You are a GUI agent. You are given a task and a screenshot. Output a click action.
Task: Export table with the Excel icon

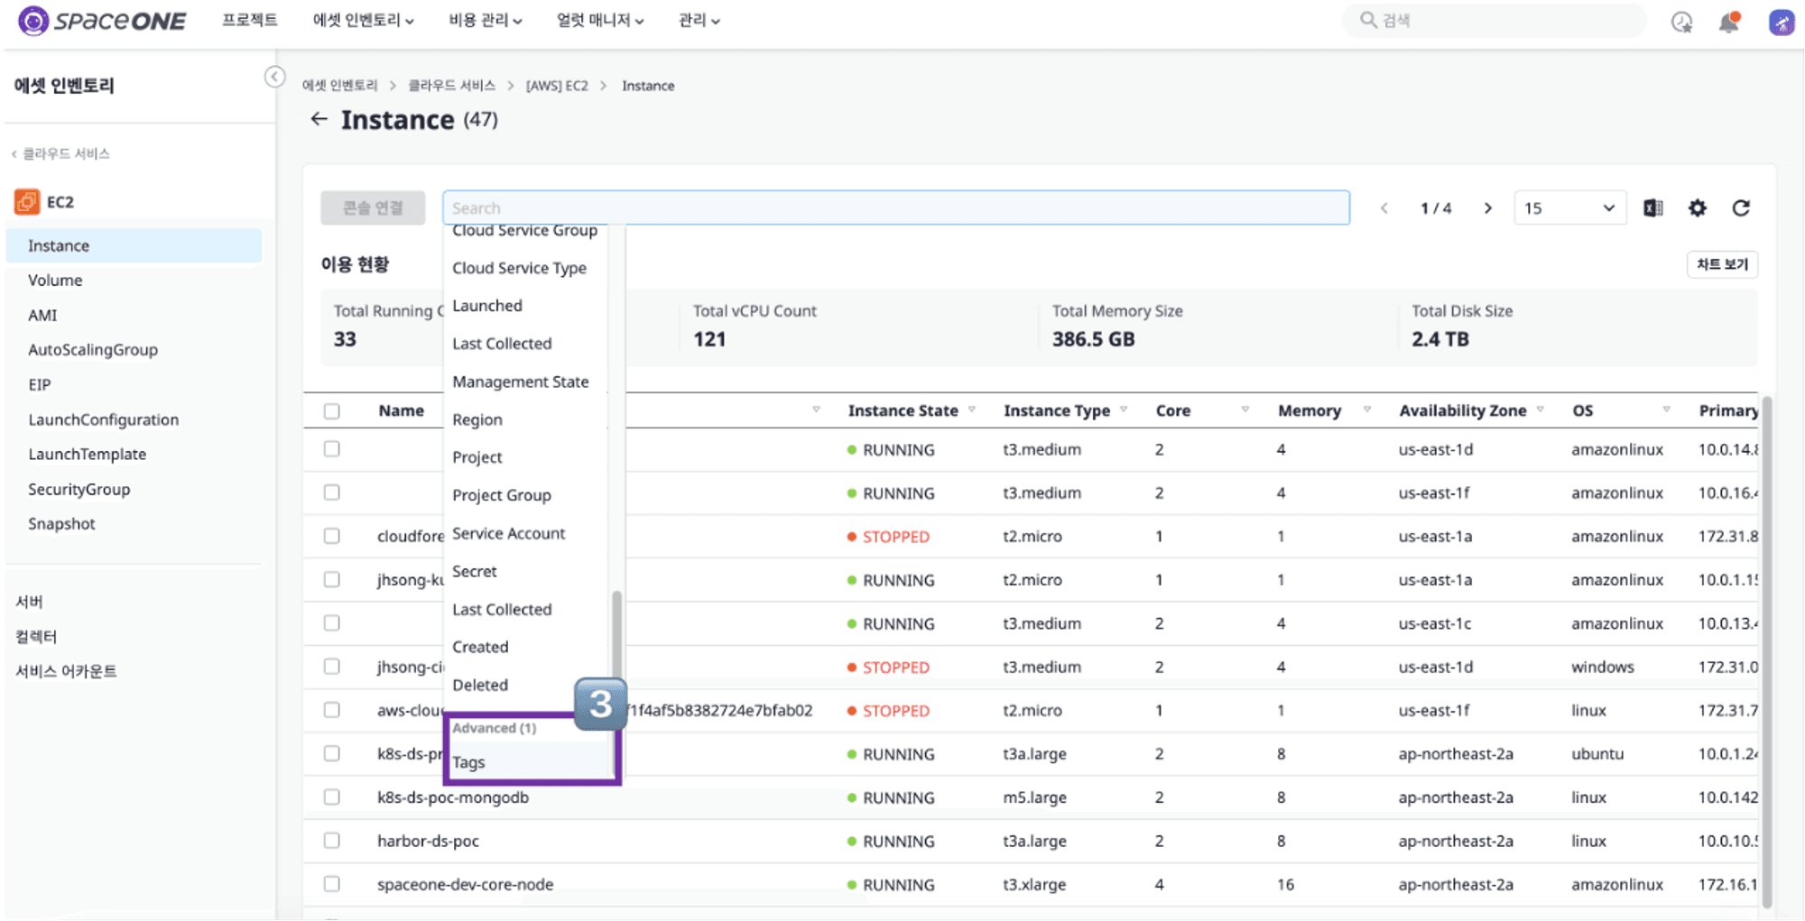(x=1653, y=208)
